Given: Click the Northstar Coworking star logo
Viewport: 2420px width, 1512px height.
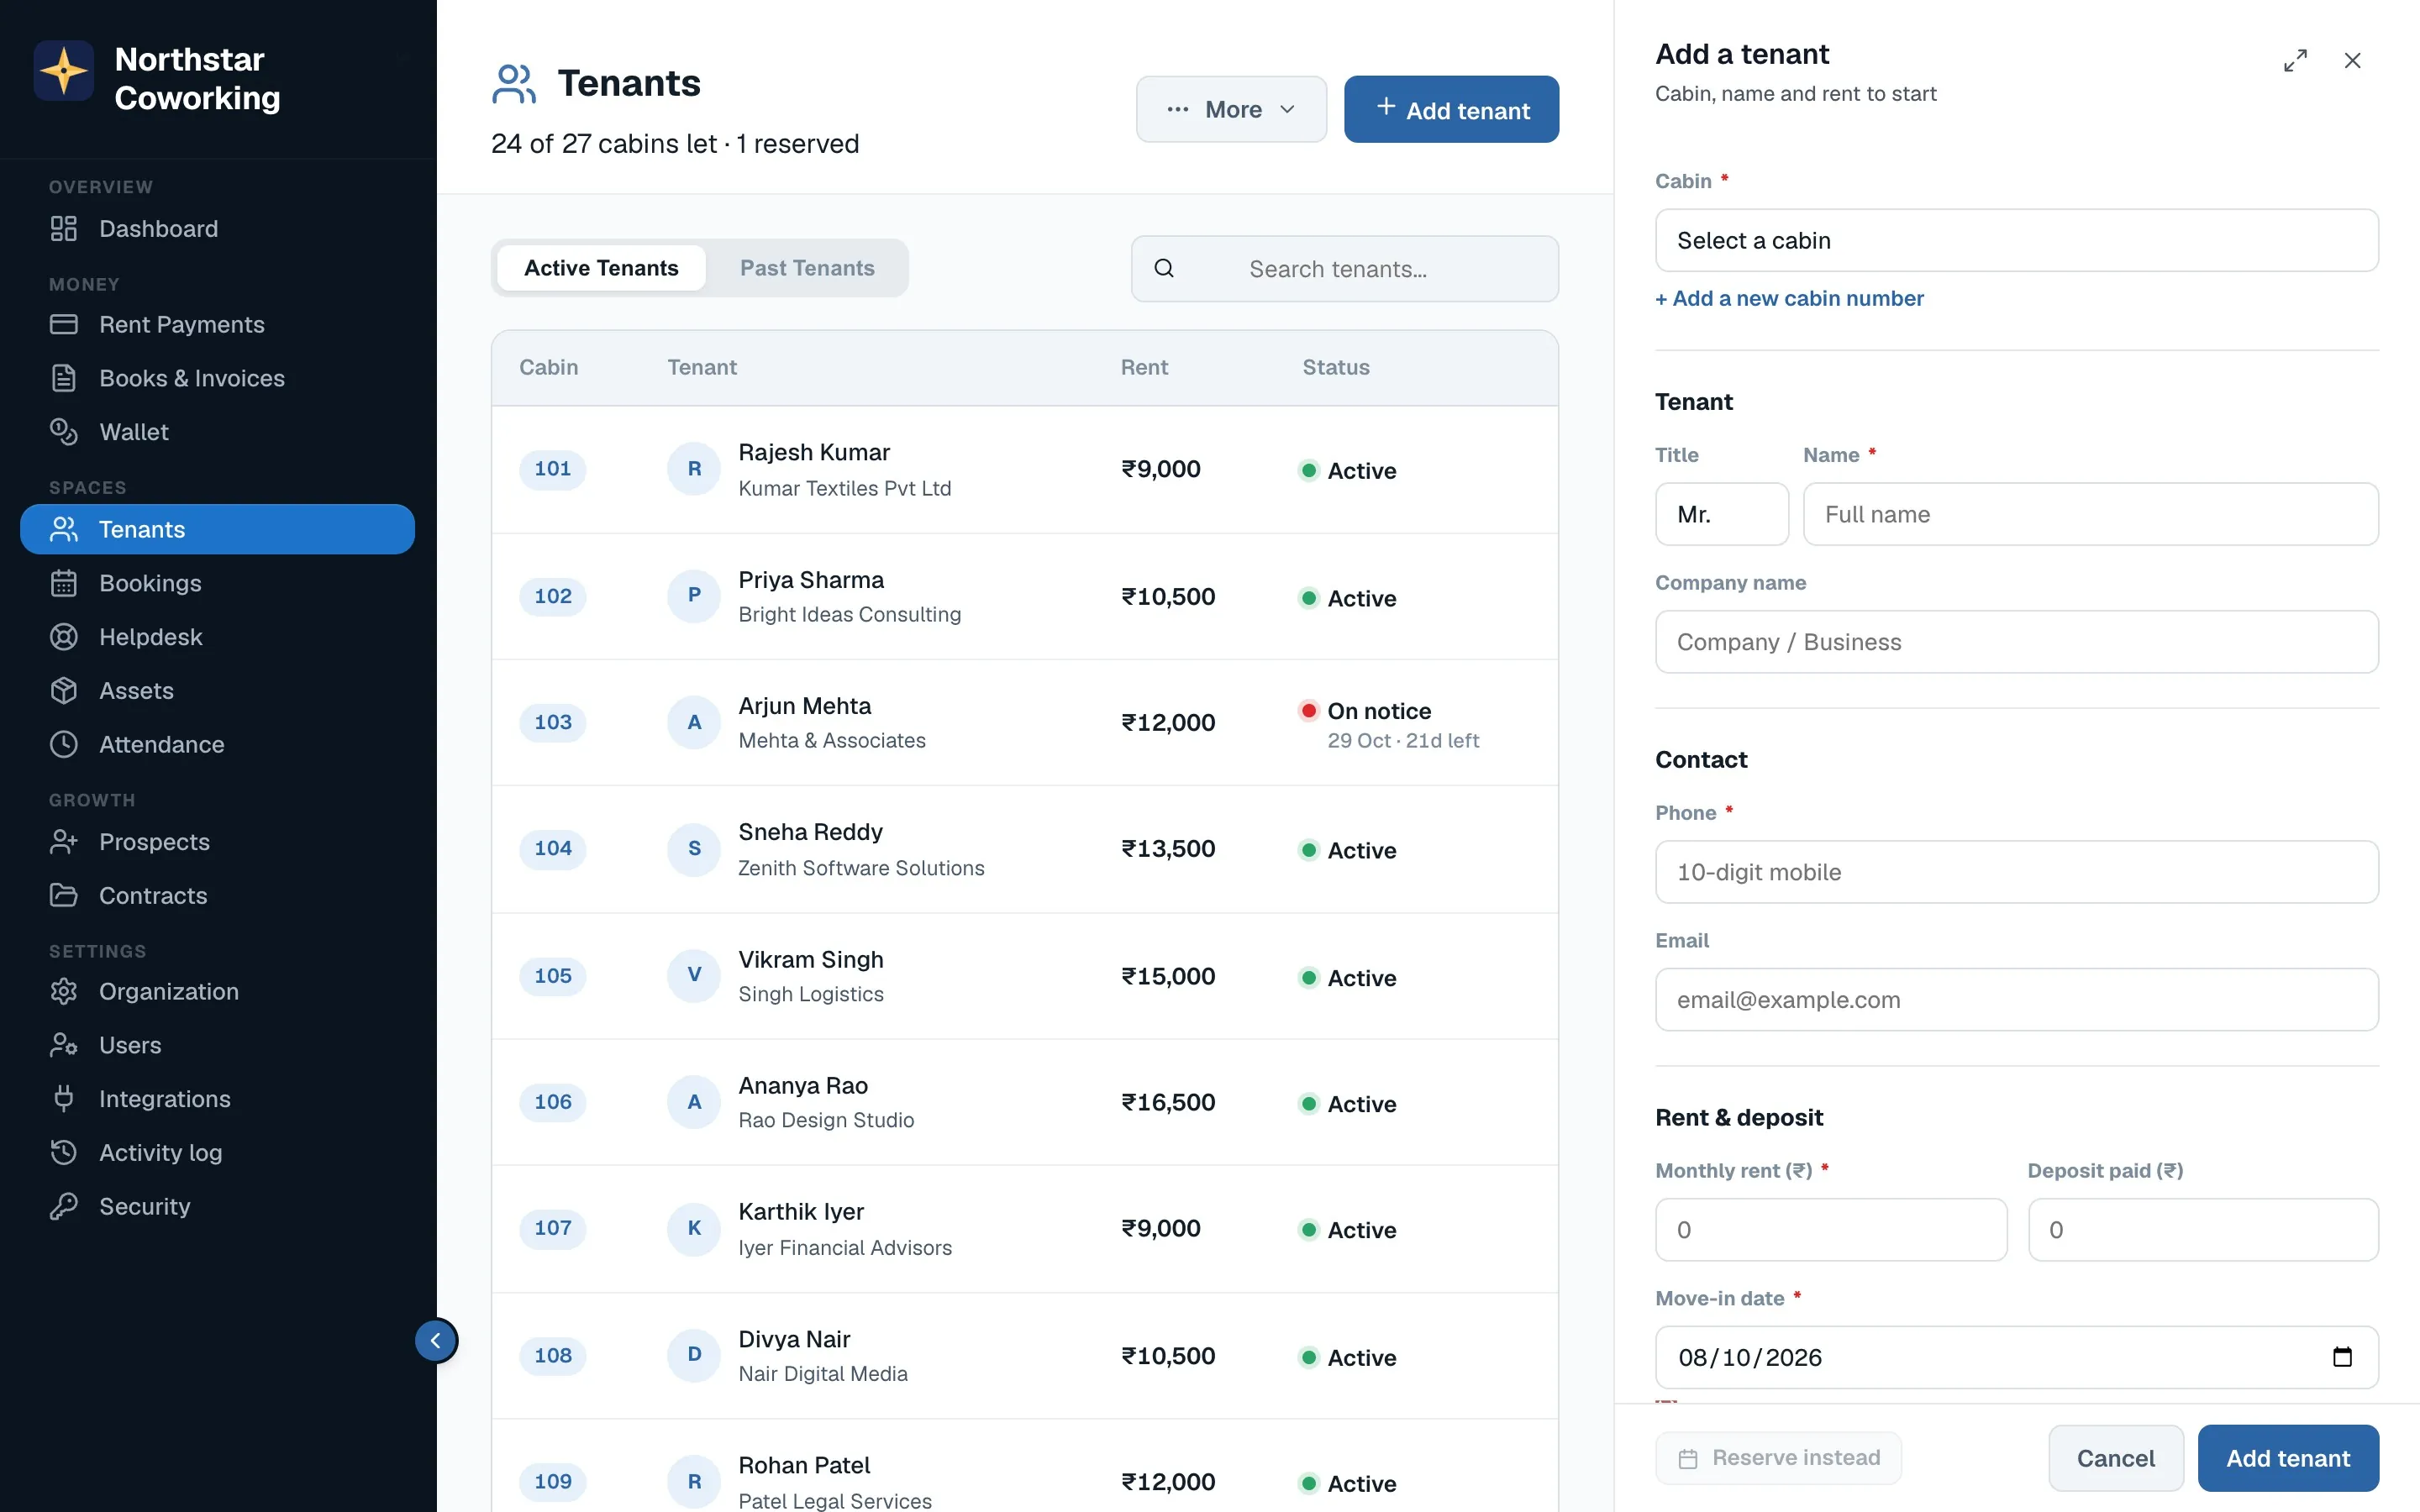Looking at the screenshot, I should (x=64, y=71).
